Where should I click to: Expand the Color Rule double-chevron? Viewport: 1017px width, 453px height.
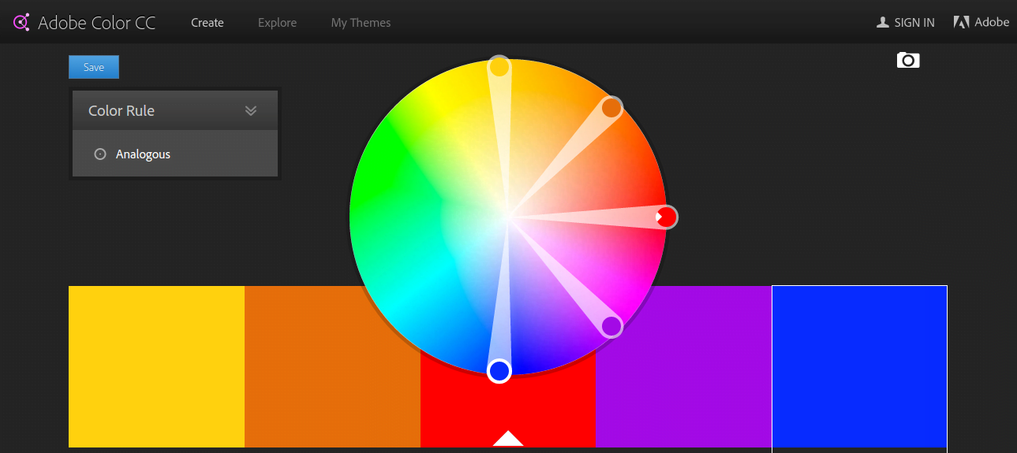click(251, 110)
